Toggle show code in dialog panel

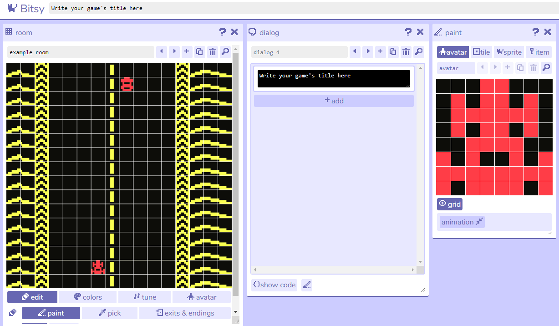[x=274, y=285]
